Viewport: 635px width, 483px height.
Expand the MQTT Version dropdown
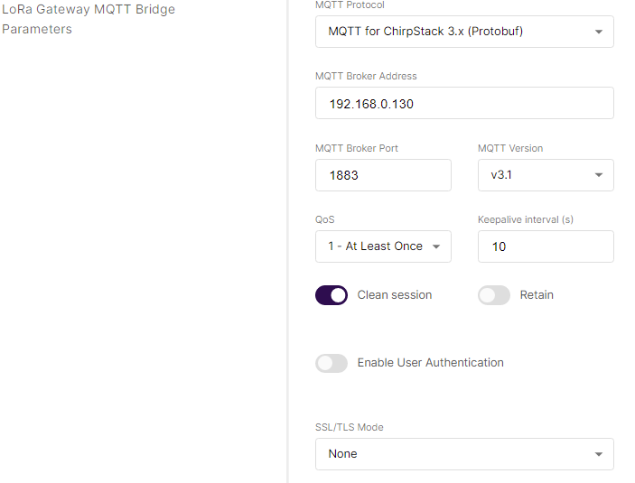[546, 175]
